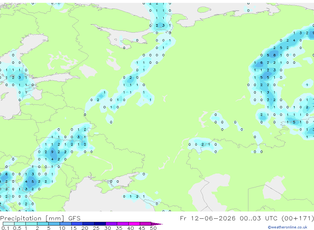Click the '45' legend scale label
Image resolution: width=314 pixels, height=230 pixels.
point(142,228)
